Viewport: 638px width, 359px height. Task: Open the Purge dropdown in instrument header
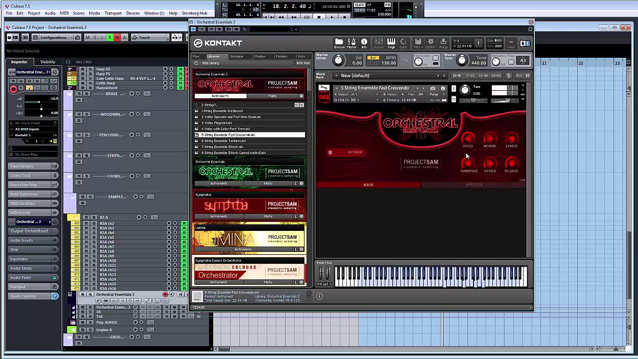click(438, 94)
